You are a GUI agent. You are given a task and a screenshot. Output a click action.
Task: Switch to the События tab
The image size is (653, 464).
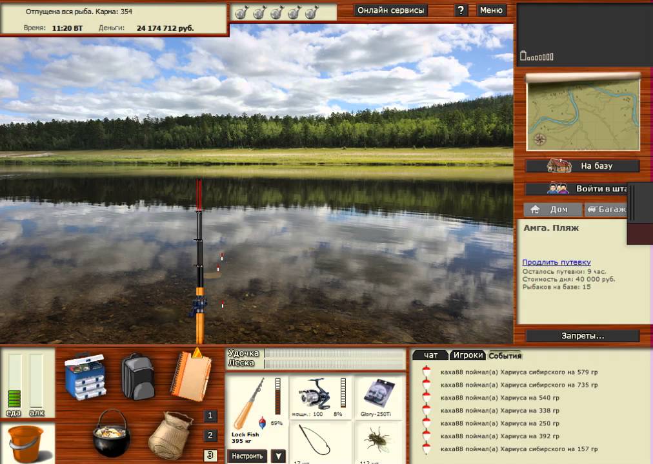505,356
